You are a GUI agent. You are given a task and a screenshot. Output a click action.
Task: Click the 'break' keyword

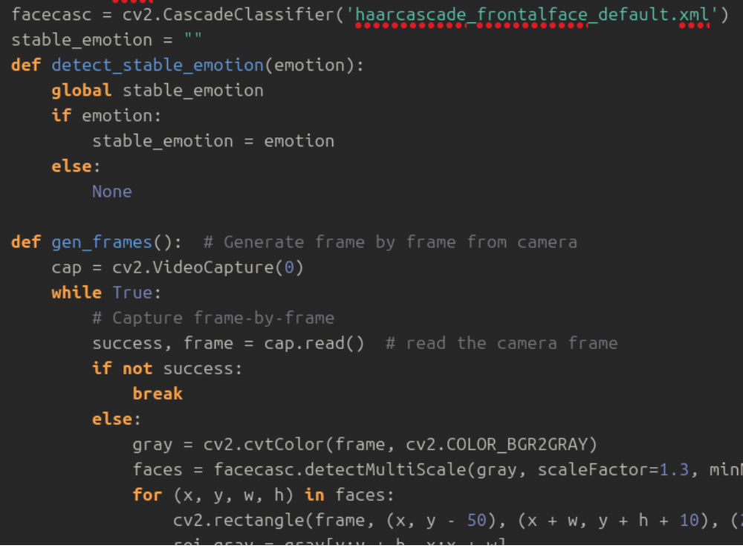[x=158, y=394]
